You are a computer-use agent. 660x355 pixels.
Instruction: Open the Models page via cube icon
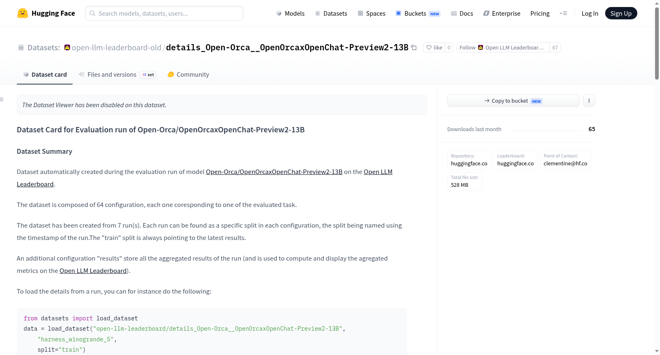(279, 14)
